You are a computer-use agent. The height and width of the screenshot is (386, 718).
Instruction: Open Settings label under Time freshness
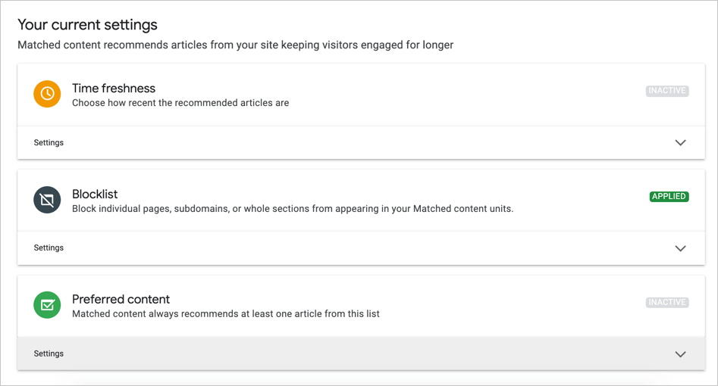point(49,142)
